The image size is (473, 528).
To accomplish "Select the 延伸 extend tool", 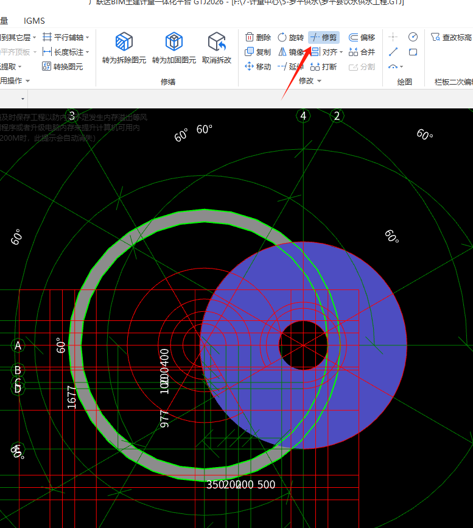I will click(291, 66).
